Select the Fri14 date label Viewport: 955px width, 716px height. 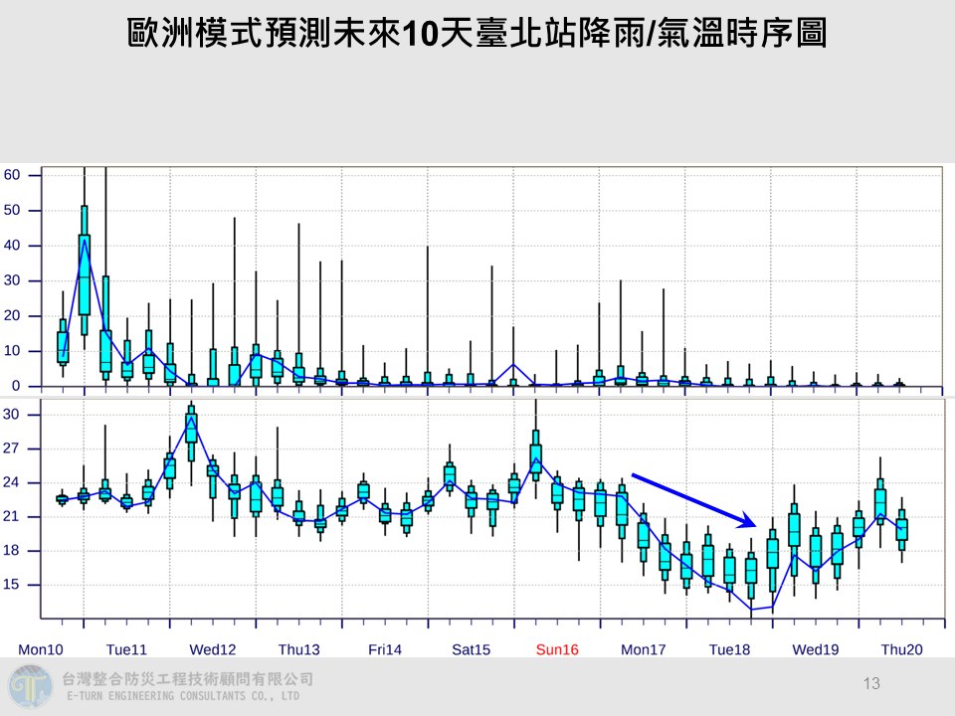click(x=385, y=649)
